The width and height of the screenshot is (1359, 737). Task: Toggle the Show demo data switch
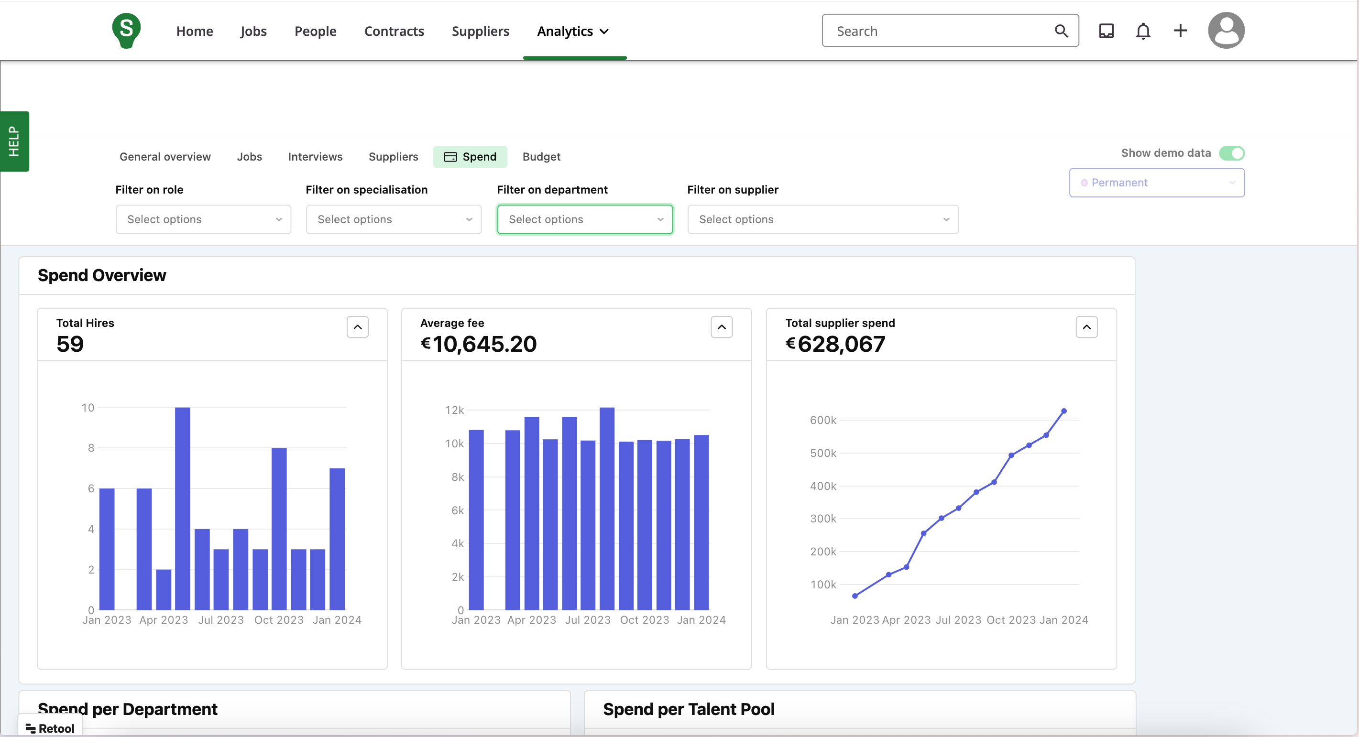click(x=1231, y=153)
